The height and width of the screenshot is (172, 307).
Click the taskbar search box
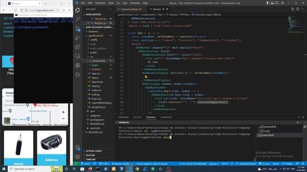click(x=29, y=169)
